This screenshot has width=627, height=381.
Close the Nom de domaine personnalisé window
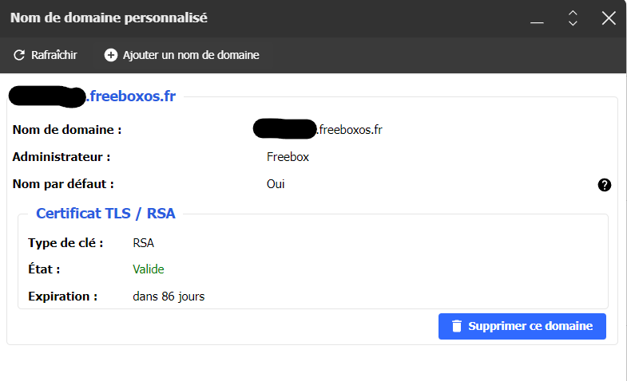pos(609,18)
